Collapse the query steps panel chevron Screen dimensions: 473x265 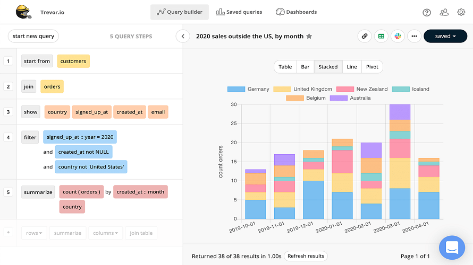[x=182, y=36]
